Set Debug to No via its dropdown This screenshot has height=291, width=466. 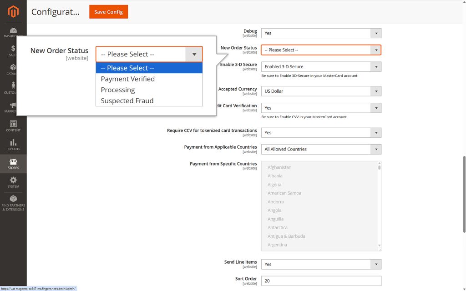(x=376, y=33)
